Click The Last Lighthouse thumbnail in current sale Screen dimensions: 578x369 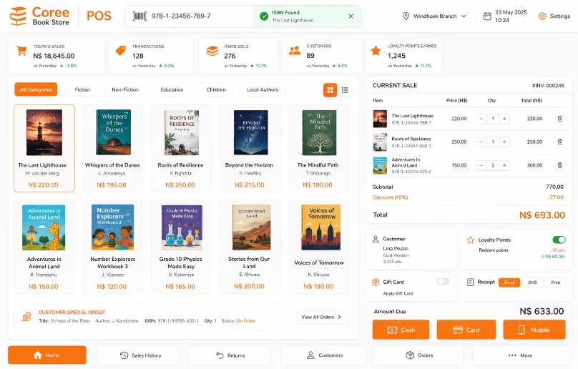[380, 119]
